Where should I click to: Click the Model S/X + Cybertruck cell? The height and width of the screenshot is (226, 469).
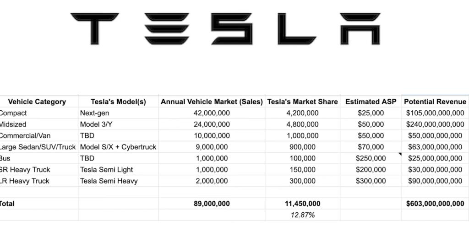point(118,147)
